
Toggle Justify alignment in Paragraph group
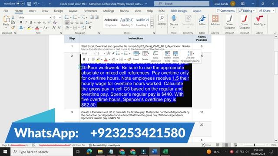pyautogui.click(x=82, y=23)
